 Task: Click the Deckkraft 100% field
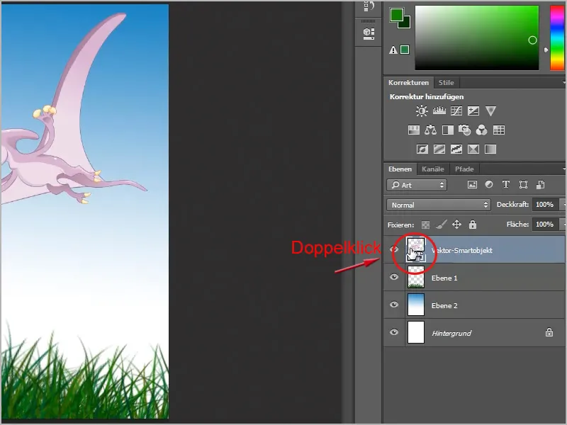point(544,205)
